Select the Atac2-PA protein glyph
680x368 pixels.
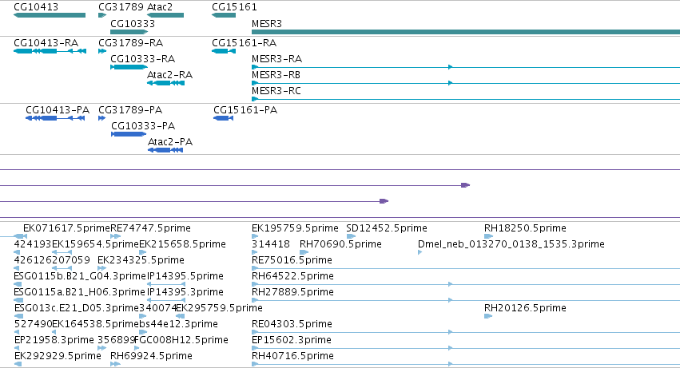(x=165, y=150)
